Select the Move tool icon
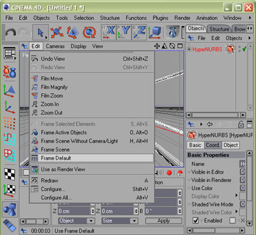This screenshot has width=256, height=235. click(x=56, y=33)
